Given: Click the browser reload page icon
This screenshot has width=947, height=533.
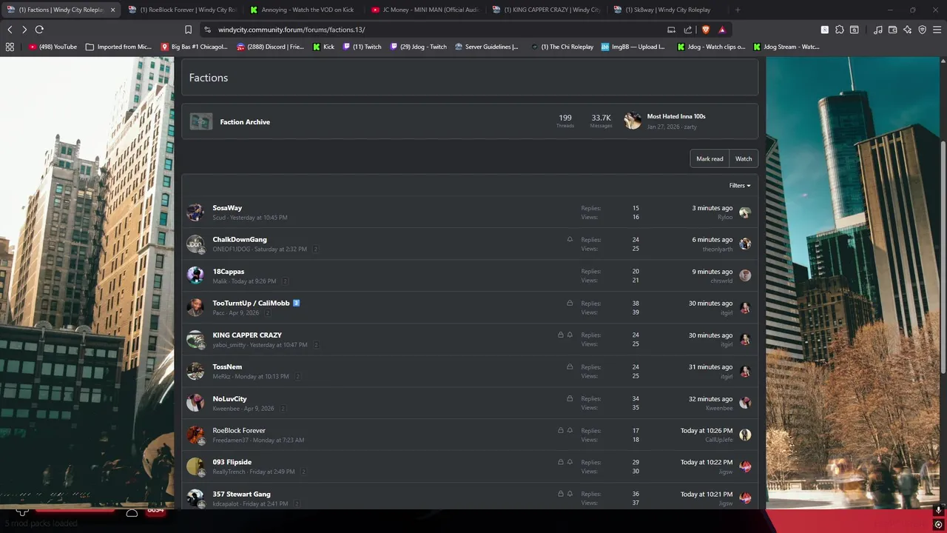Looking at the screenshot, I should pos(39,30).
